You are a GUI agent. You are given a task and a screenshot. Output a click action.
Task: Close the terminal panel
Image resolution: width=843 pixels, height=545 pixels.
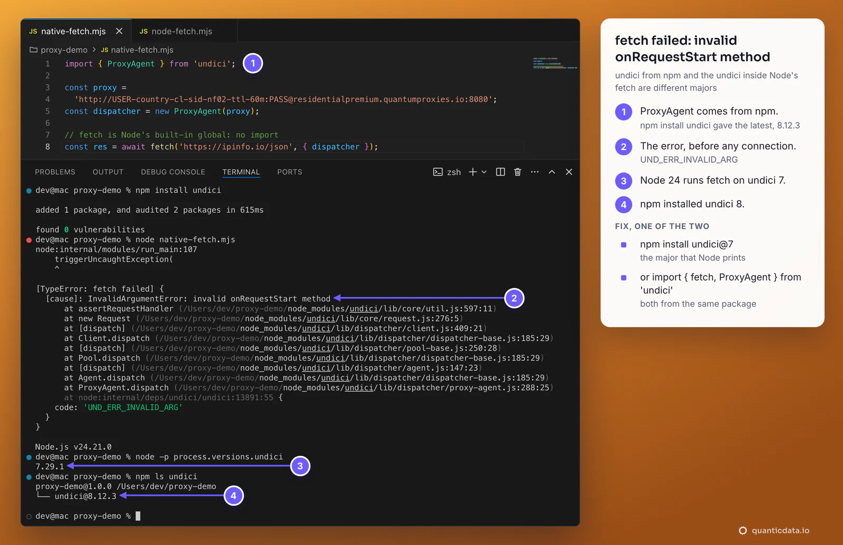pos(569,172)
